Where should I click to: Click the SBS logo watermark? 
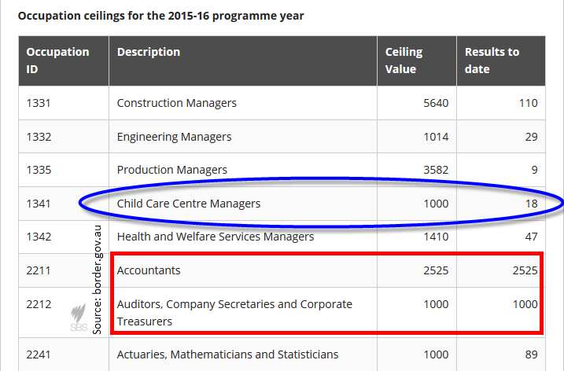[x=79, y=316]
